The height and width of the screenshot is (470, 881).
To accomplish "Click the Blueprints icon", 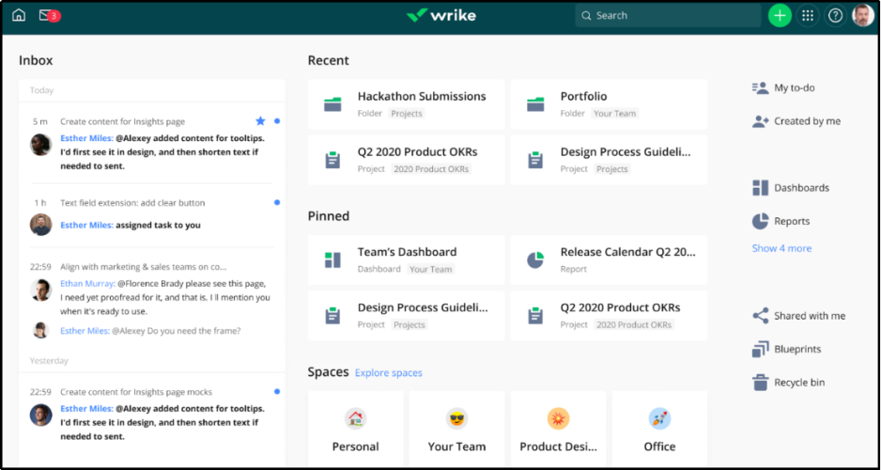I will (x=760, y=349).
